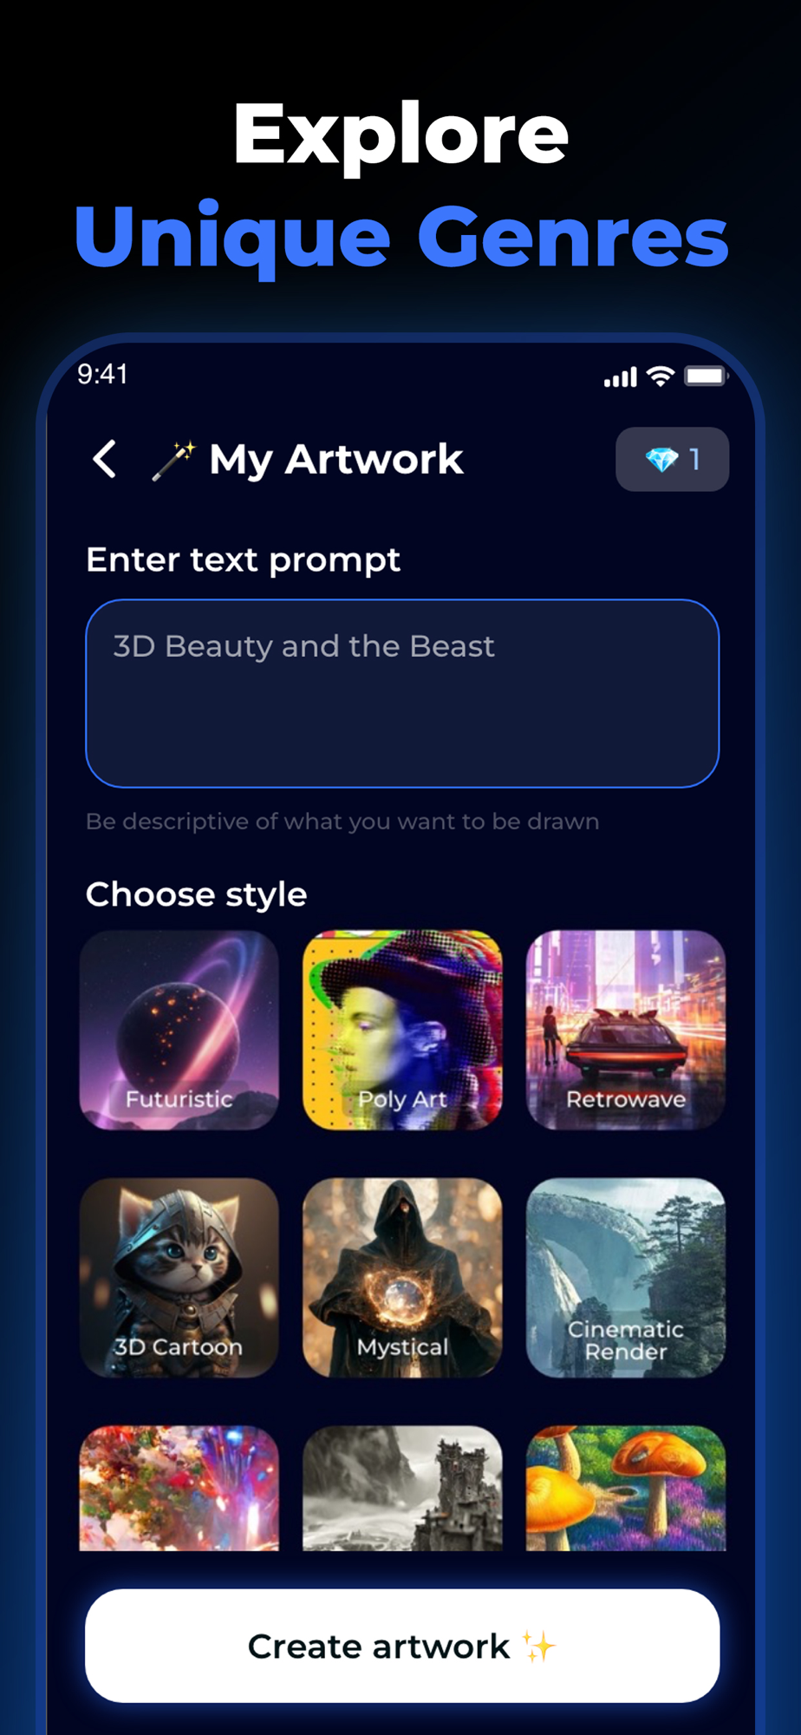Pick the colorful abstract paint style tile
This screenshot has width=801, height=1735.
[179, 1488]
